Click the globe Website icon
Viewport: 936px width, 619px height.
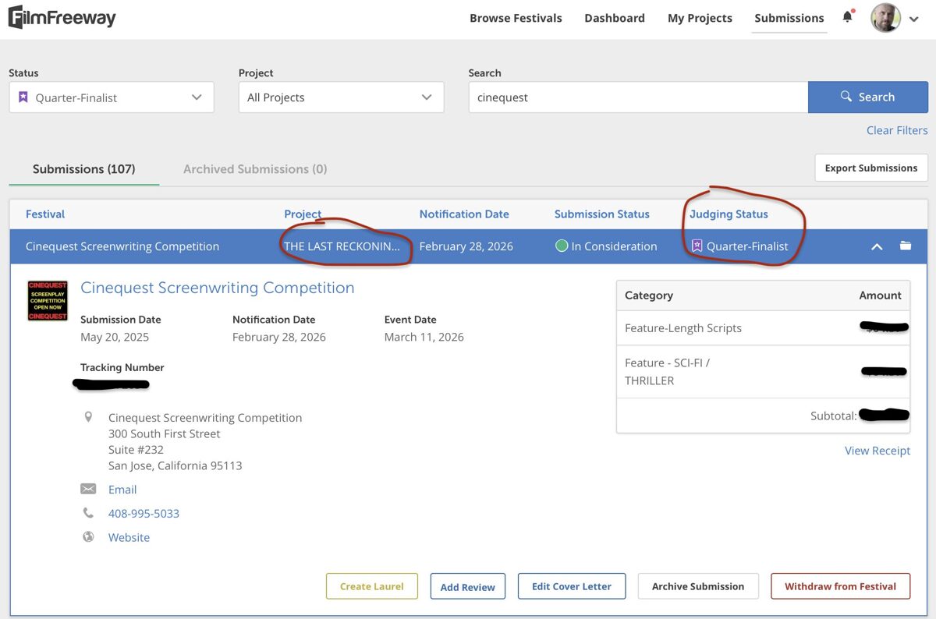tap(88, 537)
